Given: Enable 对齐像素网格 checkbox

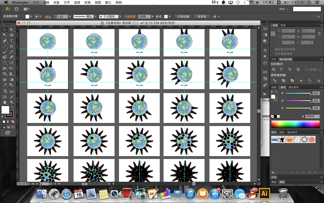Looking at the screenshot, I should click(x=273, y=54).
